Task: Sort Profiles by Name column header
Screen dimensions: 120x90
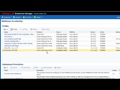Action: [6, 32]
